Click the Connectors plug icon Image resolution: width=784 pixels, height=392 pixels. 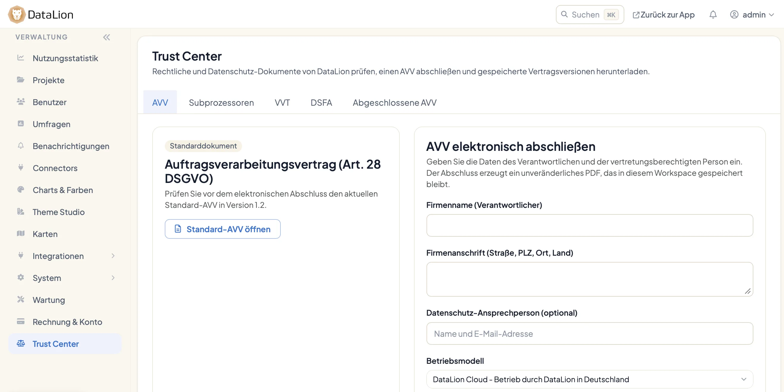(21, 167)
